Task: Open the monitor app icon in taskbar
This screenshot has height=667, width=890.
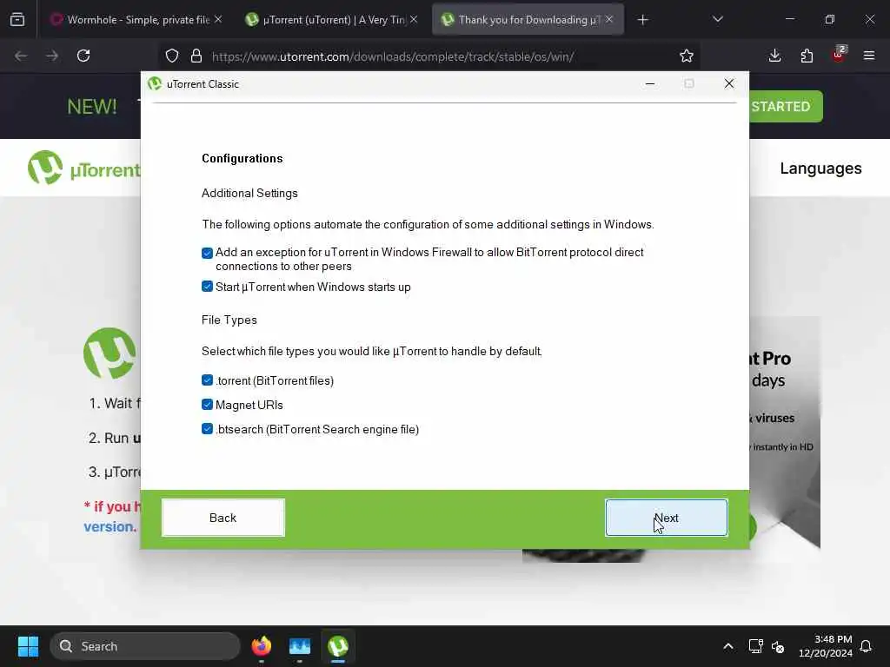Action: [x=300, y=646]
